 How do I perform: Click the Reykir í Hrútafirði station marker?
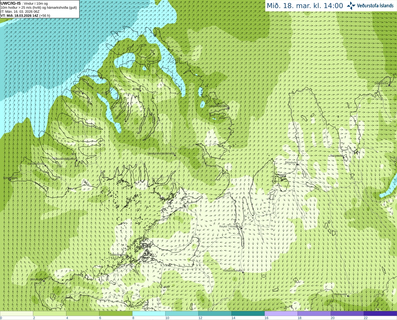click(x=241, y=228)
